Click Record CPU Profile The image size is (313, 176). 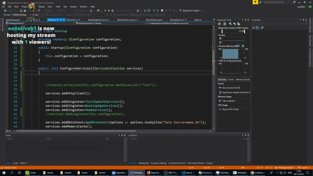230,109
